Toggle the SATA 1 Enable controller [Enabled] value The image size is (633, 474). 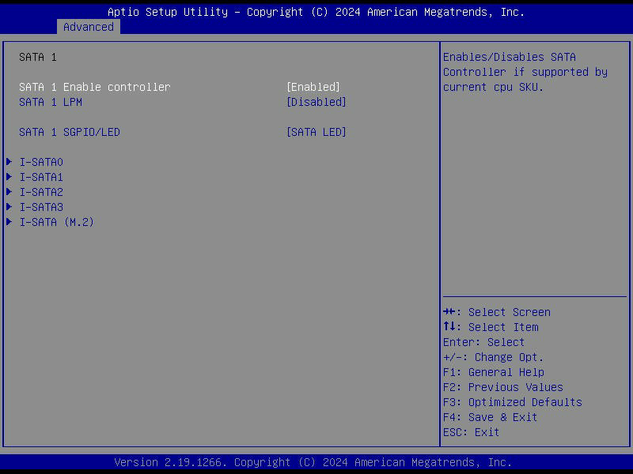click(x=313, y=87)
